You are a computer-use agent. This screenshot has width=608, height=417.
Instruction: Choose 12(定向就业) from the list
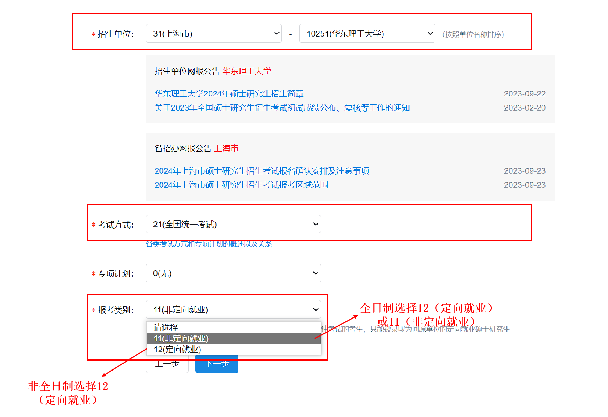(x=233, y=349)
